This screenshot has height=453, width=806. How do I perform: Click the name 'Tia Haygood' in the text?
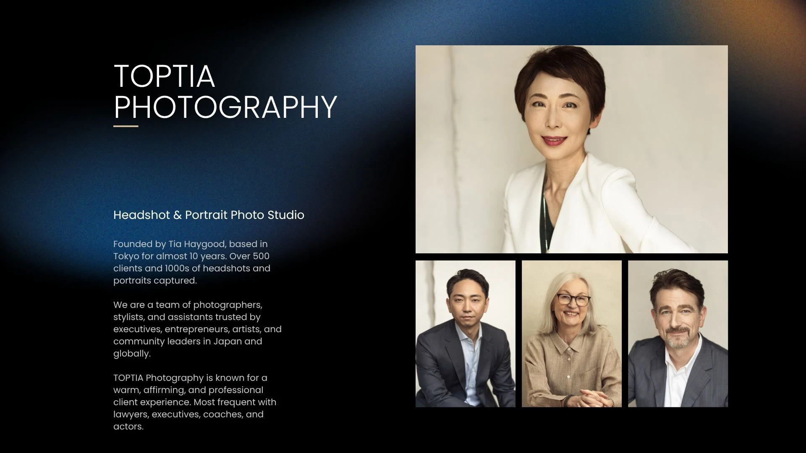[196, 244]
